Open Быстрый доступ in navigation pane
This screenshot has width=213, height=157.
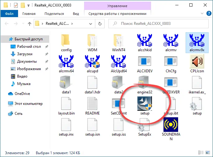25,39
